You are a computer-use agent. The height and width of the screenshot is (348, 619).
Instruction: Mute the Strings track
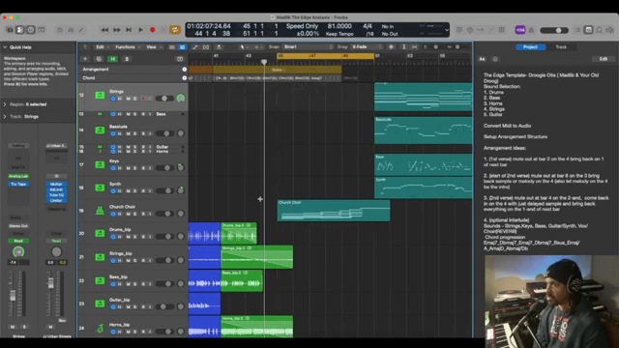[129, 99]
